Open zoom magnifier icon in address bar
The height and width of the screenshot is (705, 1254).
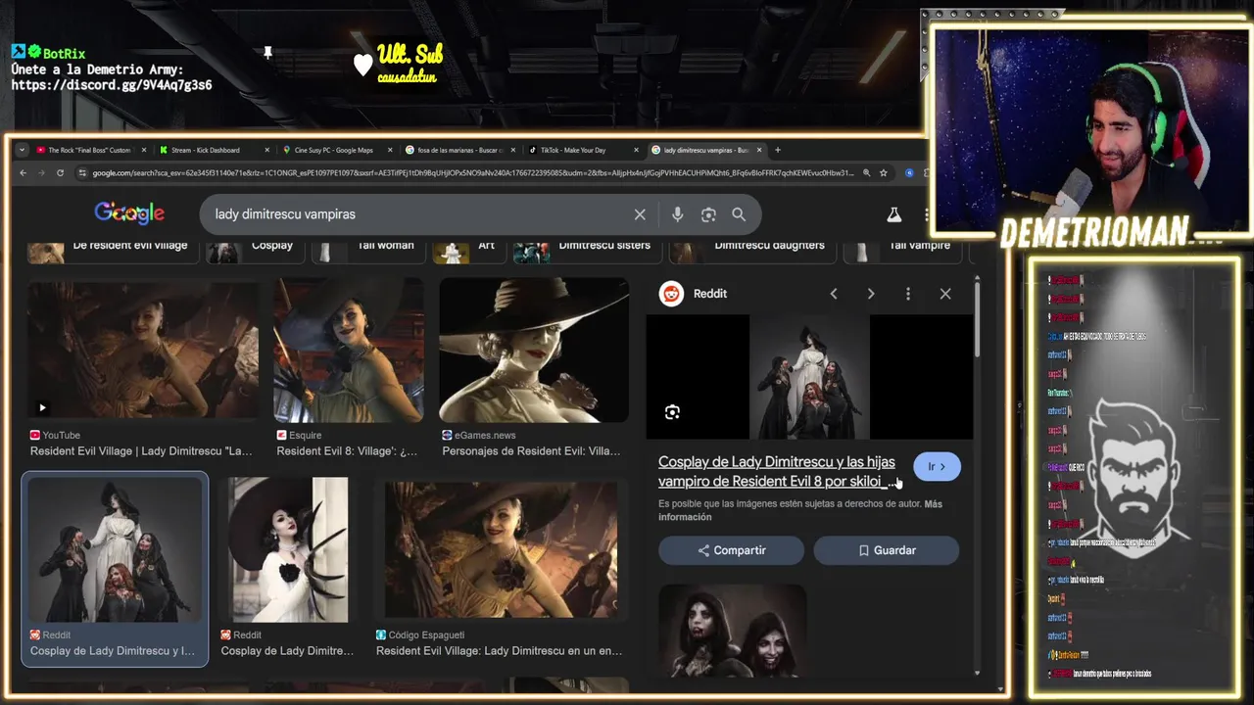click(x=867, y=173)
